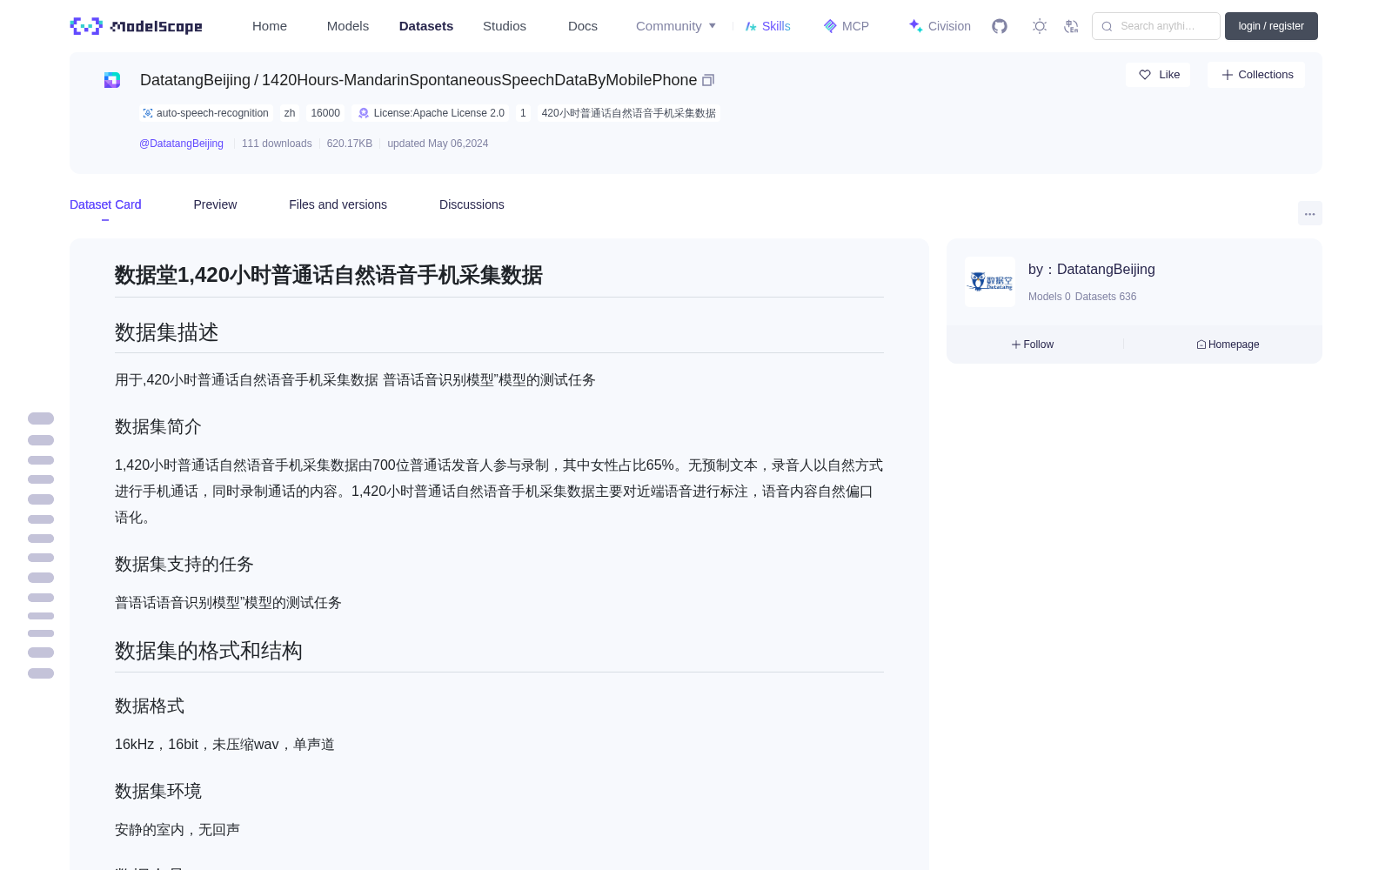Click the updated May 06,2024 text
The height and width of the screenshot is (870, 1392).
coord(438,144)
